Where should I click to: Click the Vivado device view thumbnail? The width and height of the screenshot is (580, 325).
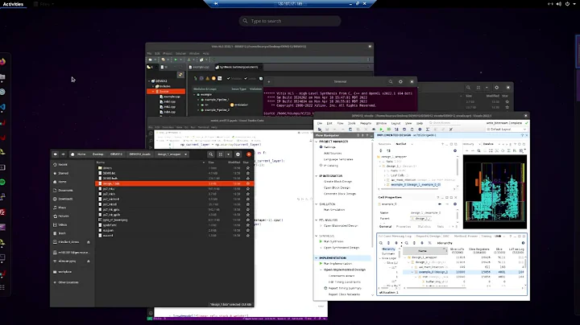pos(495,191)
